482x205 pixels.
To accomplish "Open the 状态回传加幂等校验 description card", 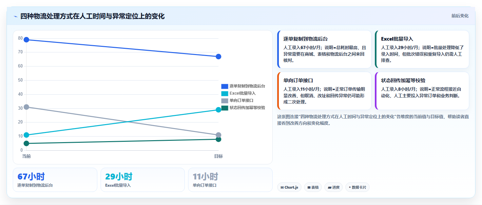I will coord(422,91).
